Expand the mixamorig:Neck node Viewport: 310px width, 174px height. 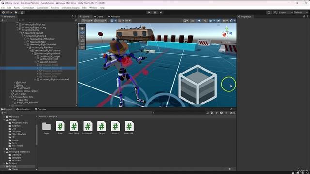click(25, 42)
